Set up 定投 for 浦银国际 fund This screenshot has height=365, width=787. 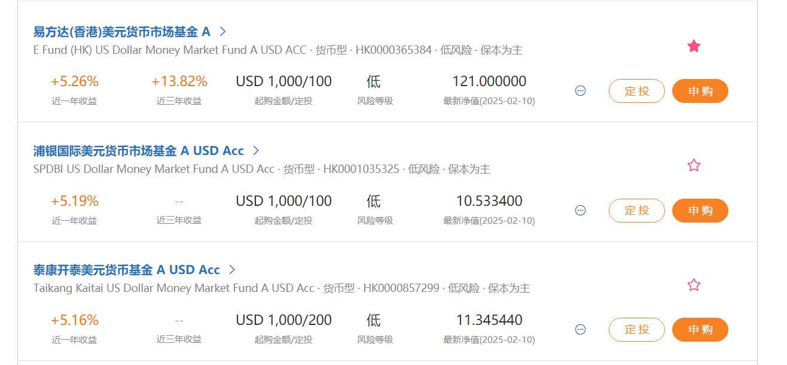(x=636, y=211)
